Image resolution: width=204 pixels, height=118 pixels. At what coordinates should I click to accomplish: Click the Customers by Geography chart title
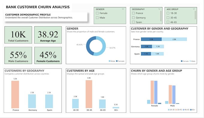click(x=25, y=71)
